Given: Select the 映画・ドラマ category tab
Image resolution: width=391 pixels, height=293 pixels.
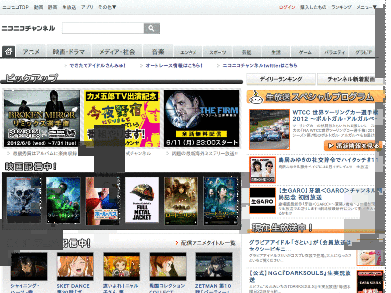Looking at the screenshot, I should pyautogui.click(x=69, y=52).
